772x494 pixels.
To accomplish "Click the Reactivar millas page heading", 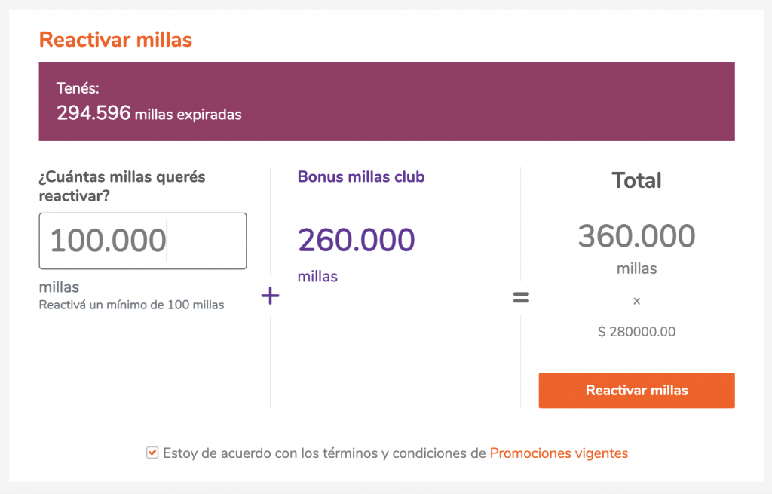I will [115, 40].
